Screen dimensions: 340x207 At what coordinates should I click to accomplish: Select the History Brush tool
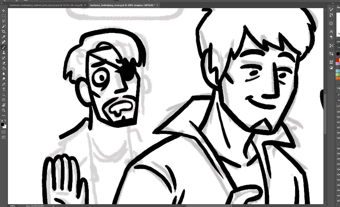[4, 58]
